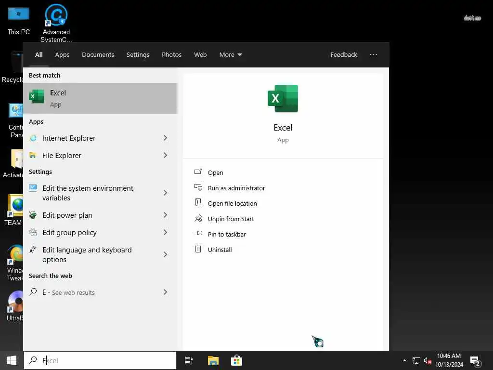Screen dimensions: 493x370
Task: Expand the Edit power plan arrow
Action: coord(166,215)
